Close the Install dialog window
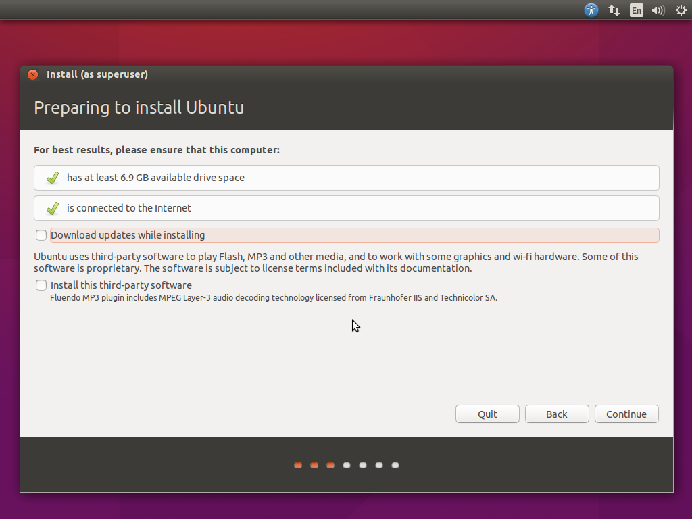 (x=32, y=74)
